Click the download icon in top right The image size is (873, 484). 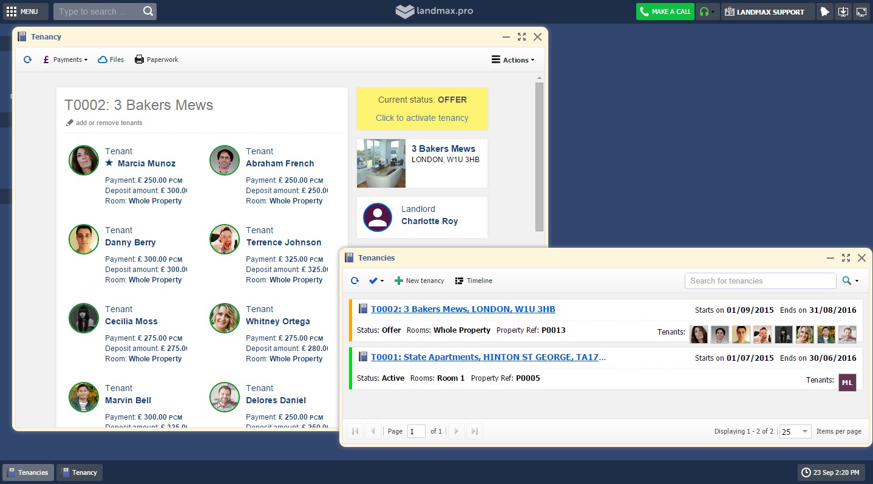click(x=843, y=12)
